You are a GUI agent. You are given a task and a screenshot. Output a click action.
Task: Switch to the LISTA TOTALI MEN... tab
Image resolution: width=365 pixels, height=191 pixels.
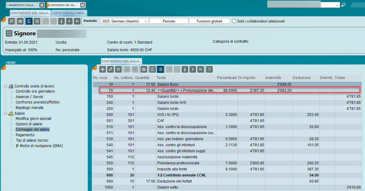click(x=69, y=13)
